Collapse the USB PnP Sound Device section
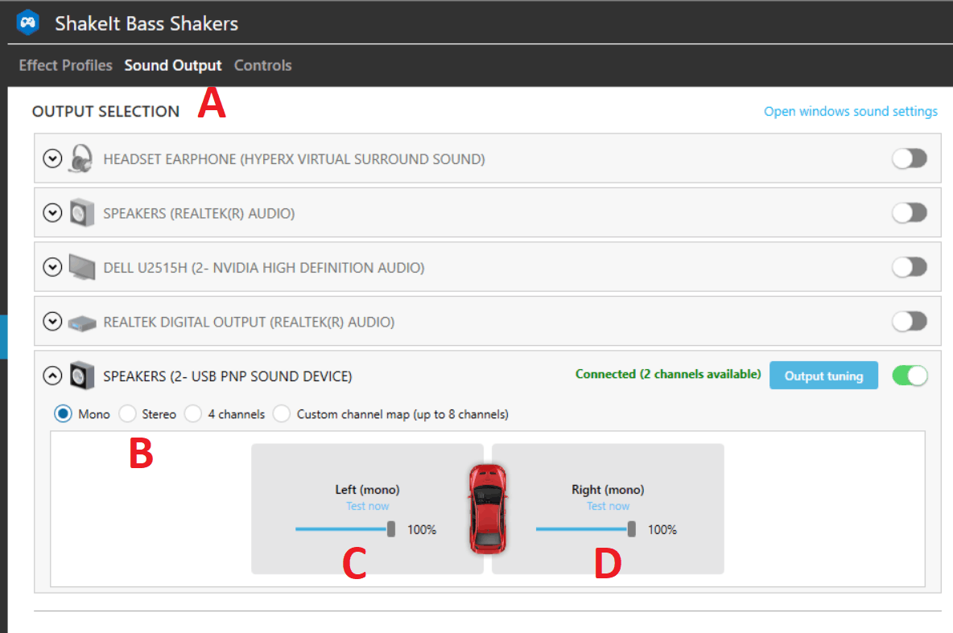The image size is (953, 633). click(x=52, y=376)
